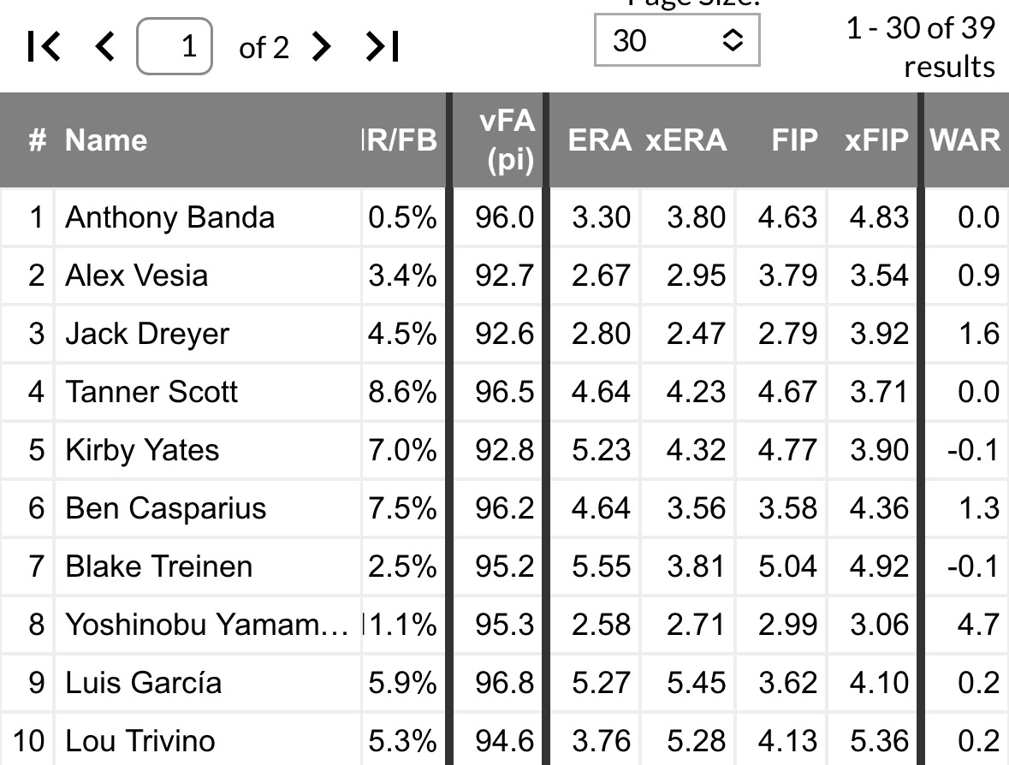
Task: Sort table by WAR column
Action: pyautogui.click(x=965, y=140)
